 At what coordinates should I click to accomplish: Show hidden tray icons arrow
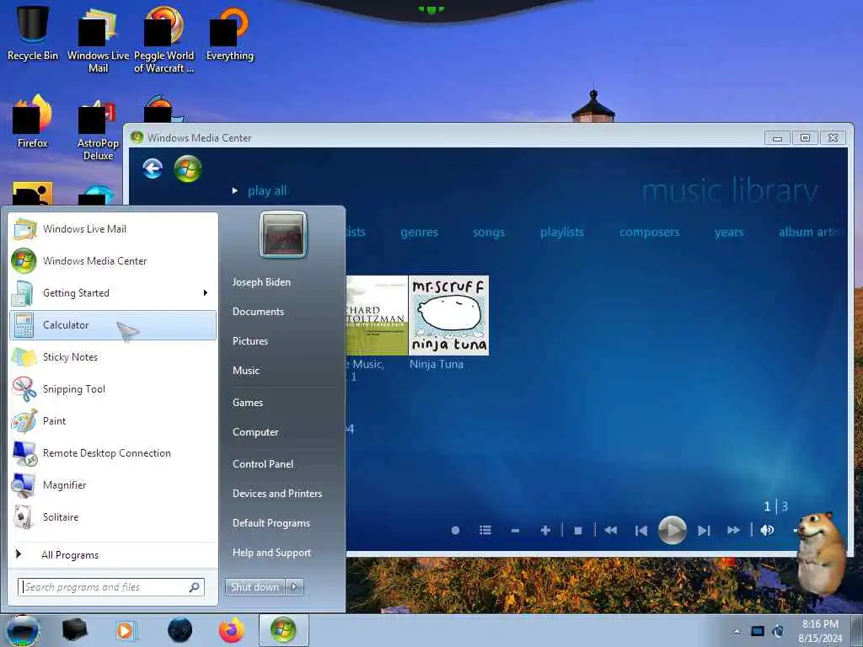737,631
